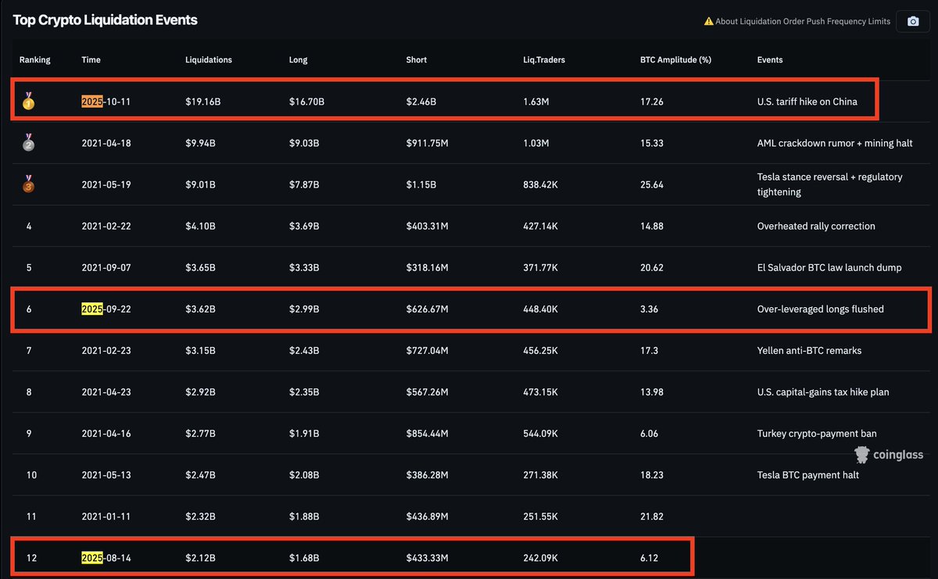Click the BTC Amplitude (%) column header
Viewport: 938px width, 579px height.
tap(675, 60)
